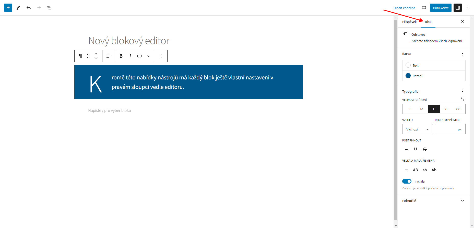The width and height of the screenshot is (474, 228).
Task: Toggle bold formatting
Action: tap(121, 56)
